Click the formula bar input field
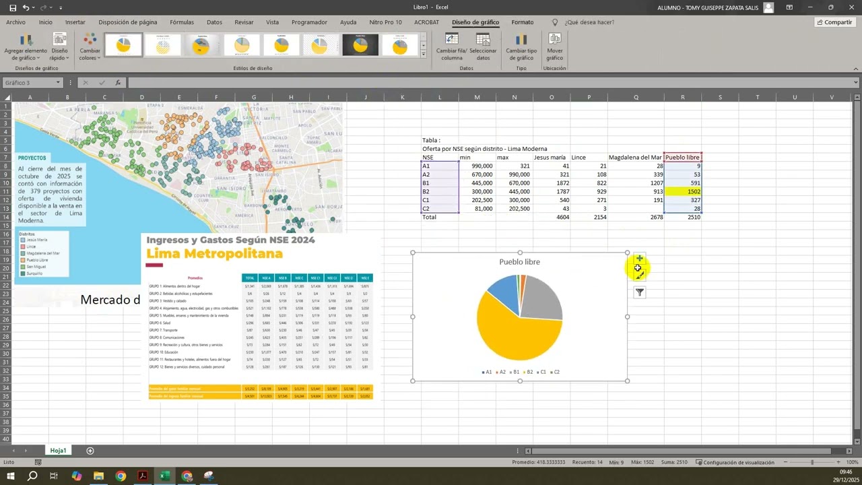 coord(490,83)
